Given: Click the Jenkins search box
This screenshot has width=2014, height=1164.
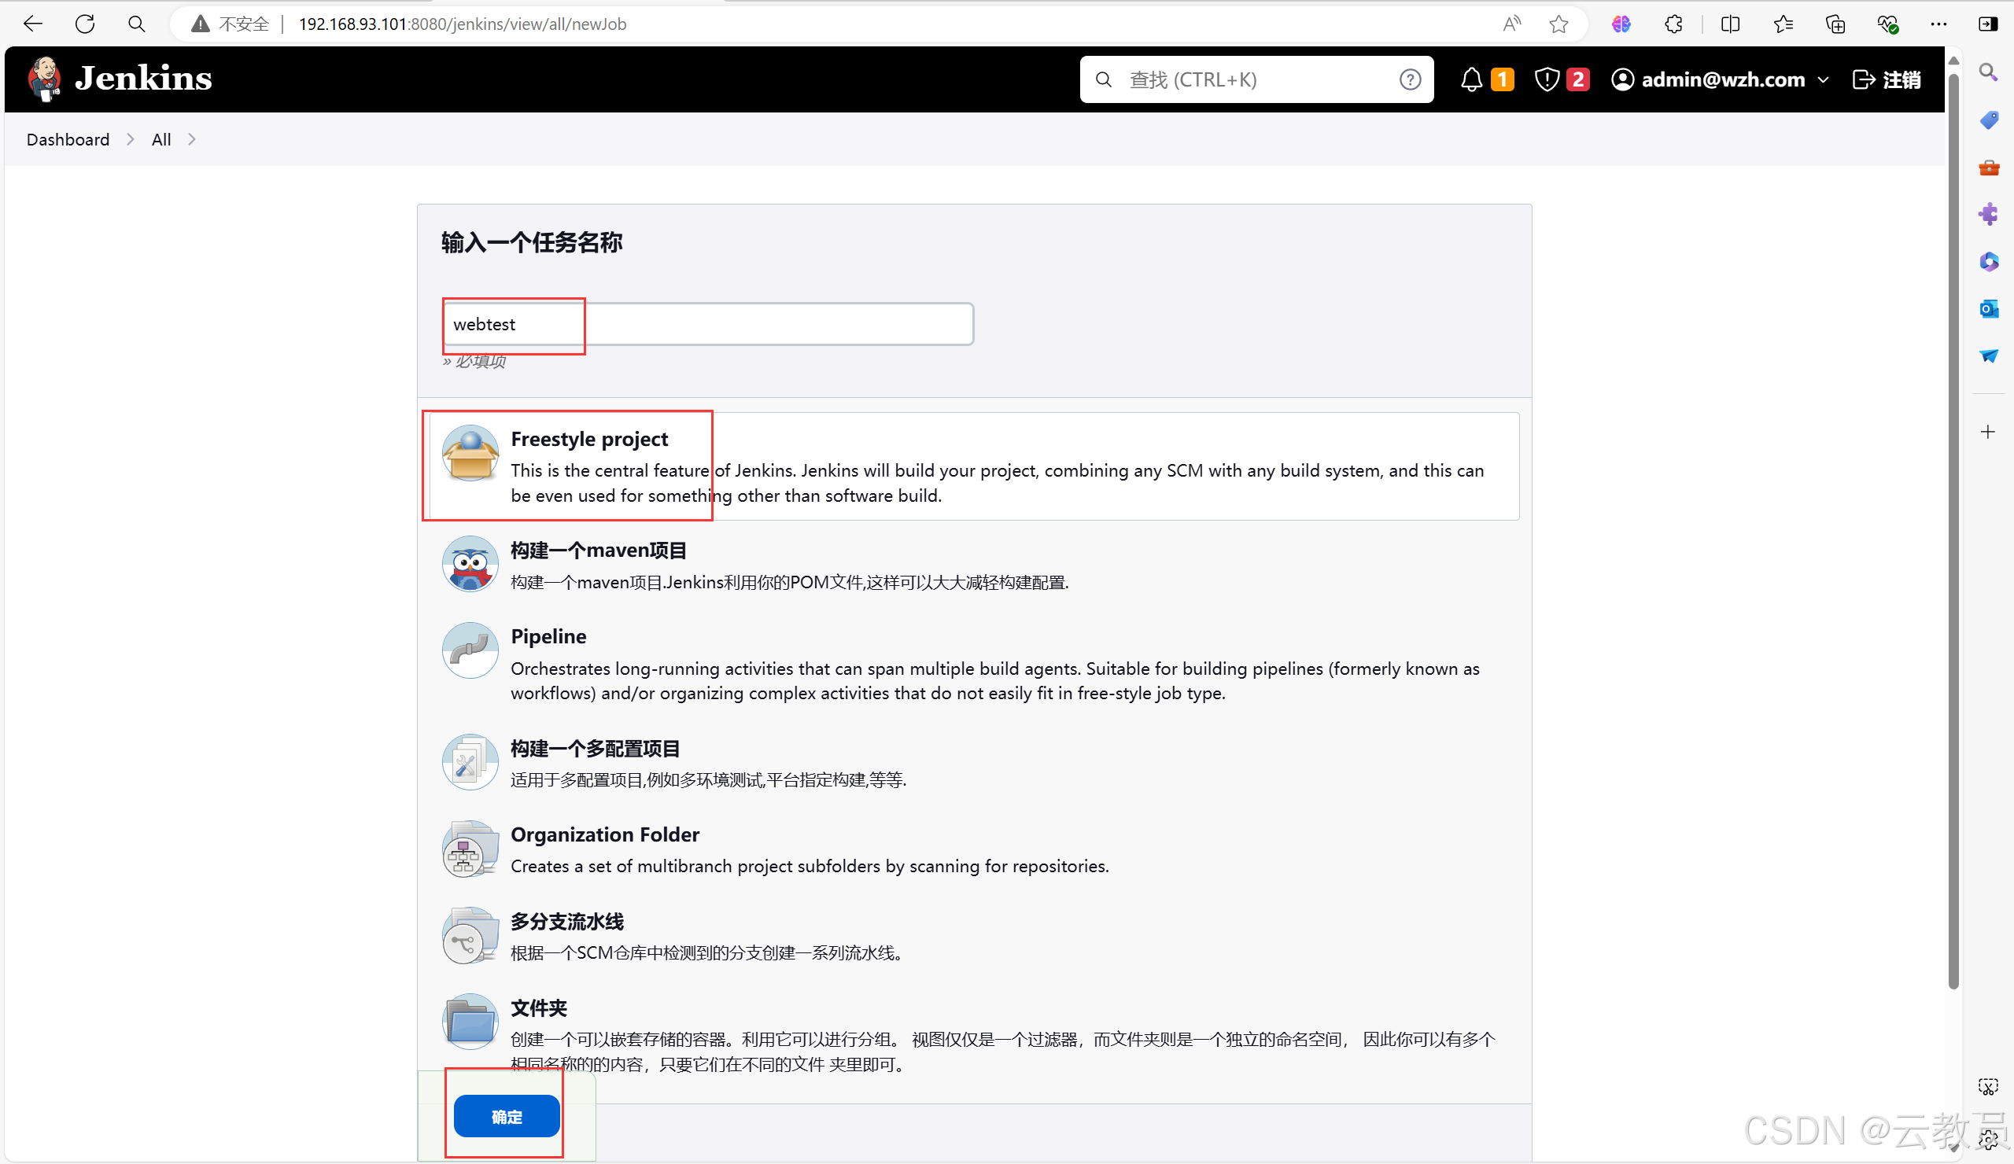Looking at the screenshot, I should (x=1256, y=79).
